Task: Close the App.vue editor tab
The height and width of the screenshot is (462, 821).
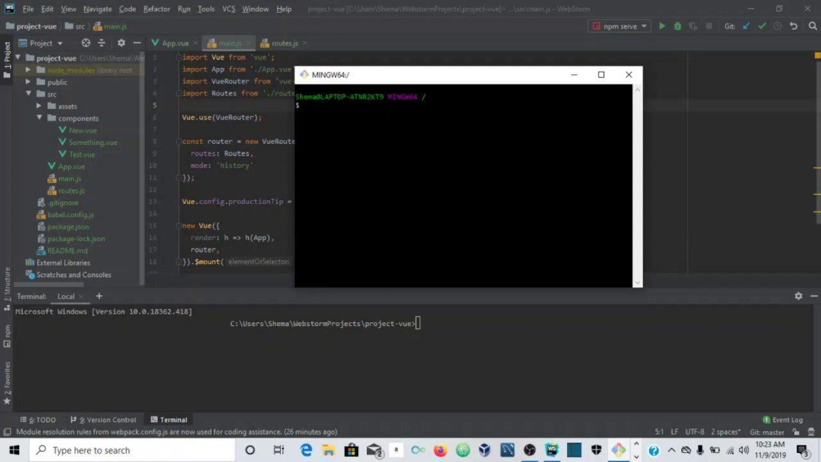Action: tap(195, 44)
